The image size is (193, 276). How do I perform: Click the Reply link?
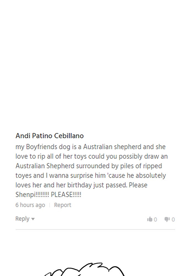click(22, 219)
